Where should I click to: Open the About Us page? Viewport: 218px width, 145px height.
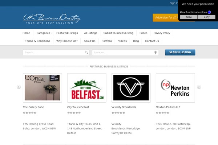pos(89,41)
